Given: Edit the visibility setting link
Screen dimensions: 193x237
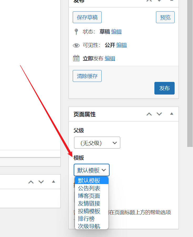Looking at the screenshot, I should coord(121,45).
